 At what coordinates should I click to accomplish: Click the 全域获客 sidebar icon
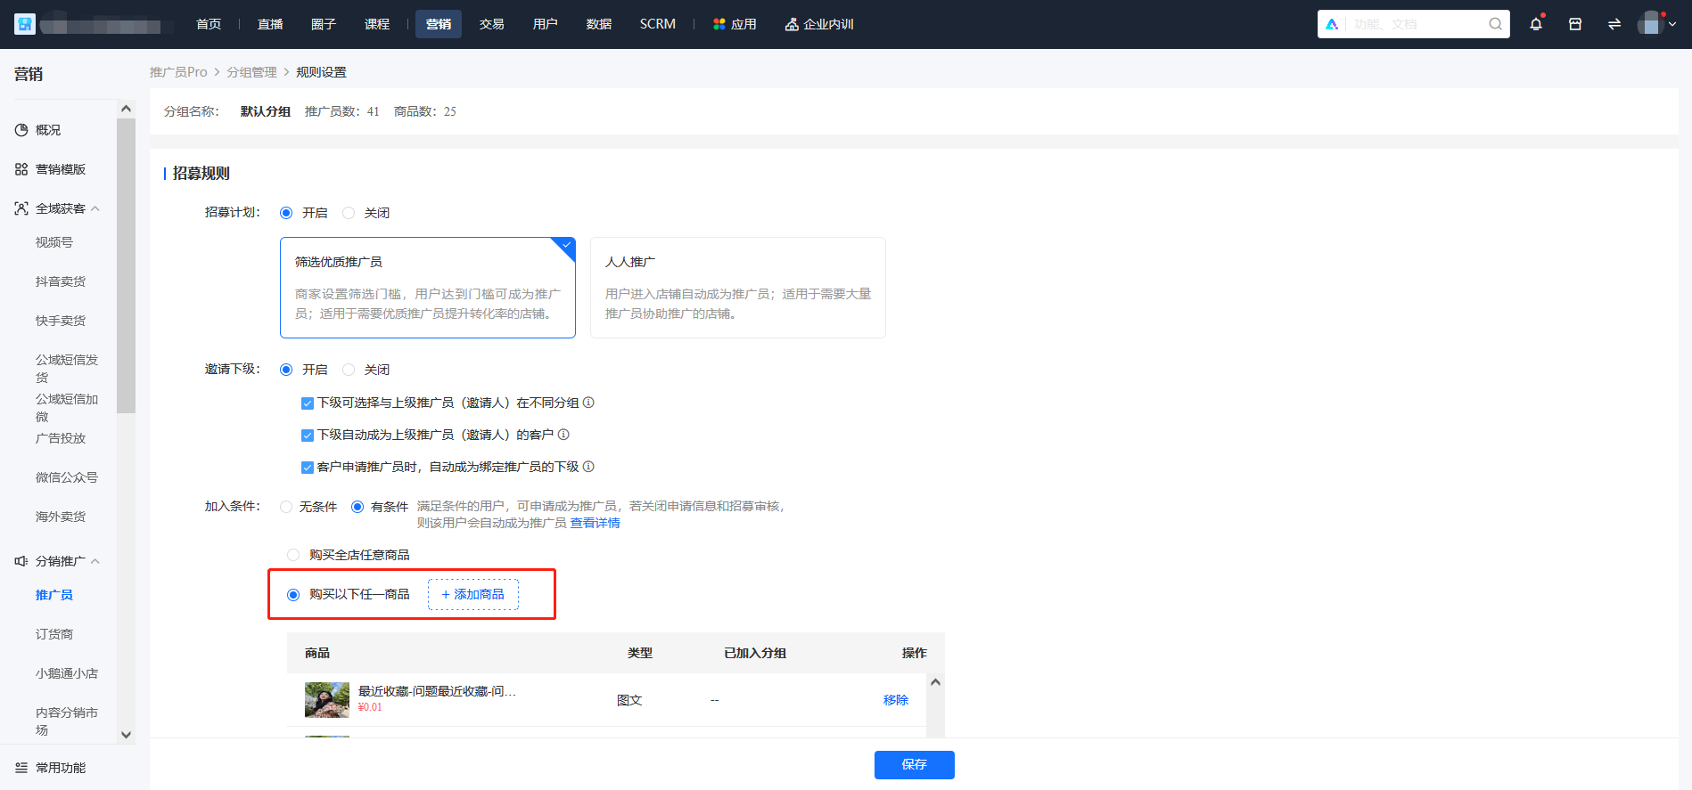[x=21, y=208]
